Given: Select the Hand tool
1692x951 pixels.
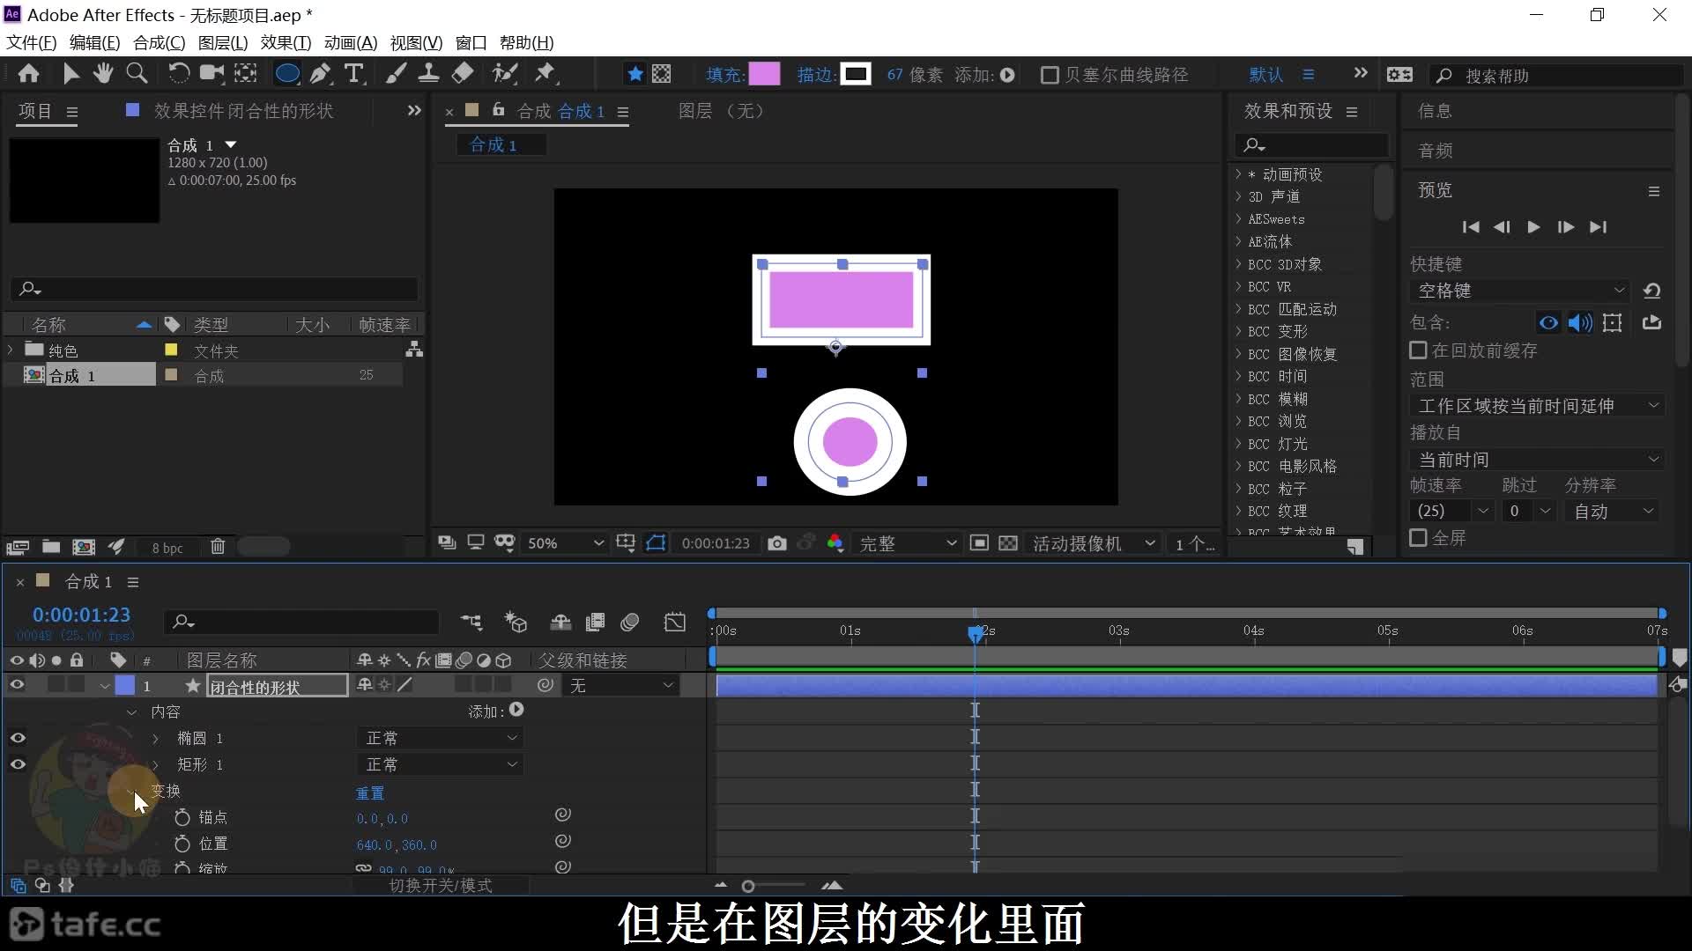Looking at the screenshot, I should (x=103, y=74).
